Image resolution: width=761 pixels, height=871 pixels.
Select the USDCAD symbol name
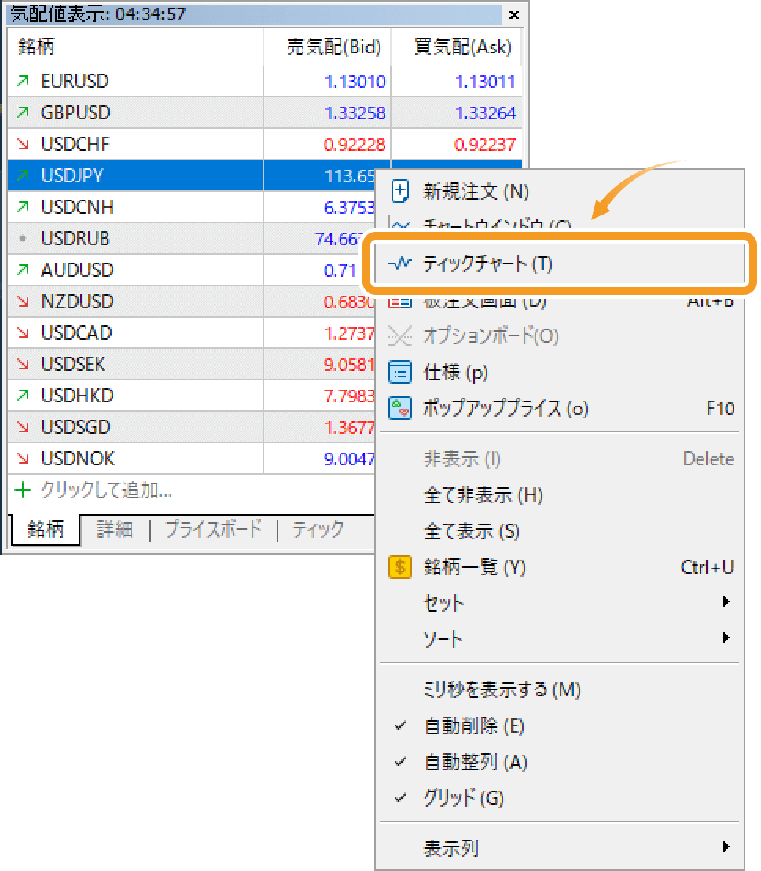[x=77, y=333]
